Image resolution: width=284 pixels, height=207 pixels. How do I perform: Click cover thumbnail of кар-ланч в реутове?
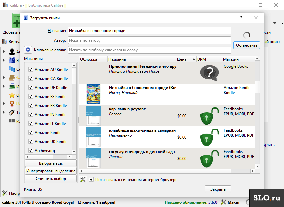pyautogui.click(x=93, y=116)
